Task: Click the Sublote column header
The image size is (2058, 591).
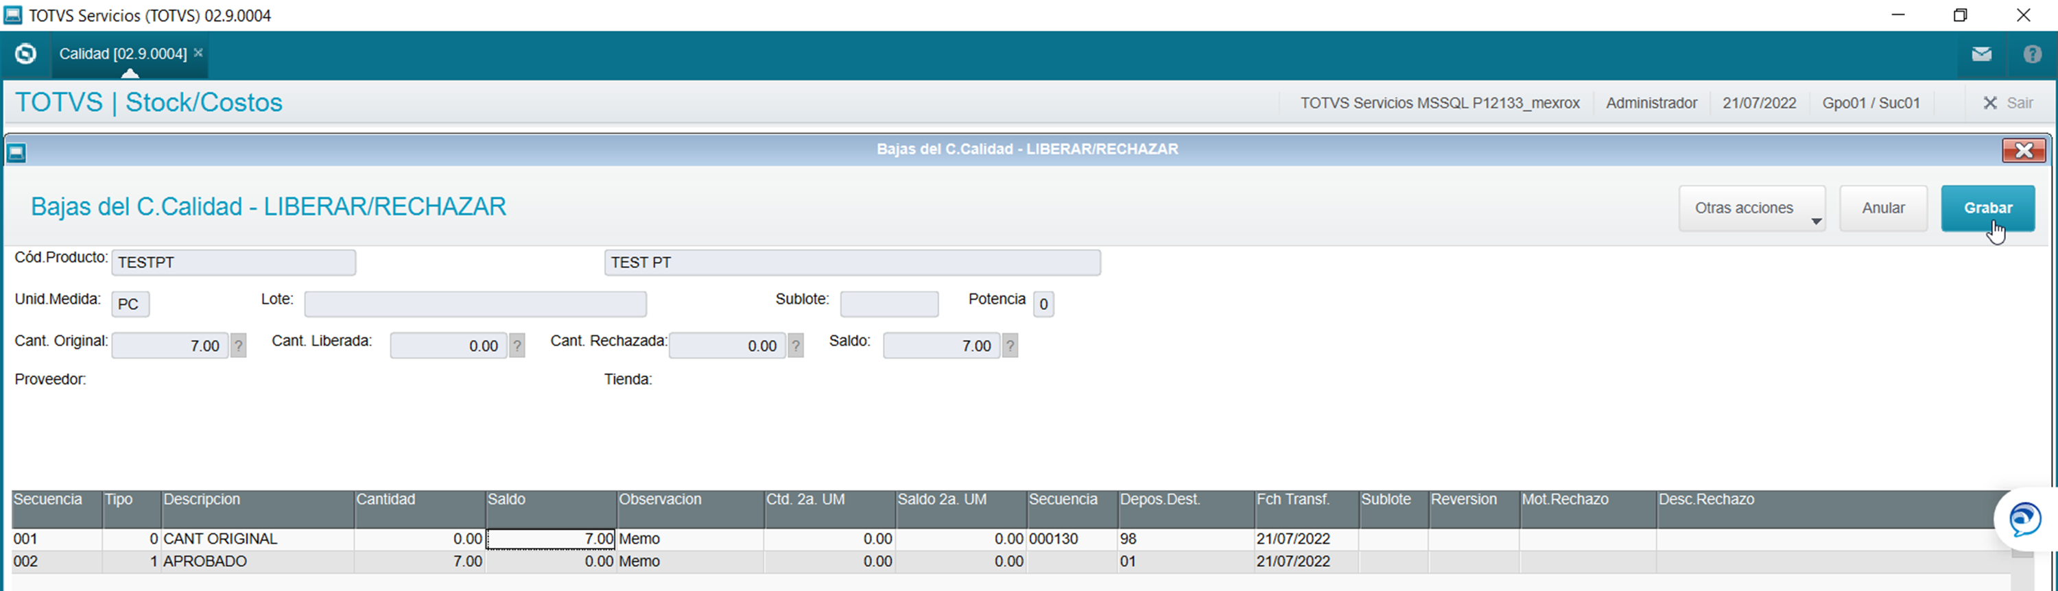Action: coord(1394,509)
